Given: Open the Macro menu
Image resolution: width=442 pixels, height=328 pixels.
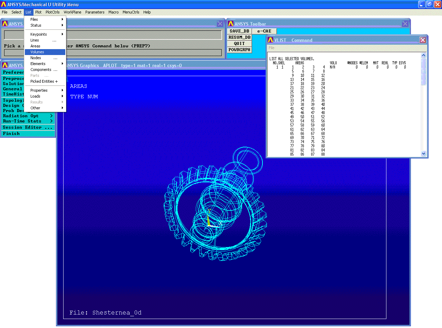Looking at the screenshot, I should pos(114,12).
